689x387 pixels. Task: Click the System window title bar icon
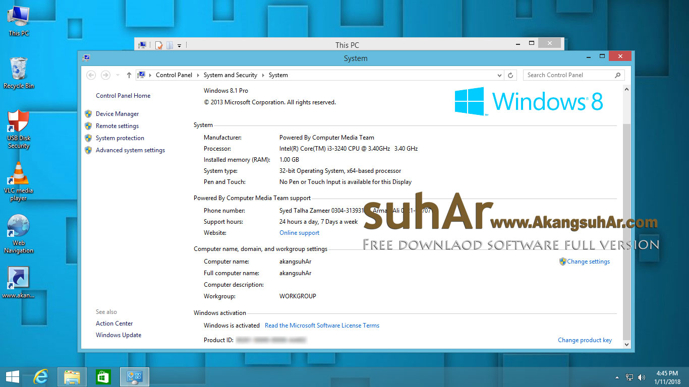coord(87,58)
